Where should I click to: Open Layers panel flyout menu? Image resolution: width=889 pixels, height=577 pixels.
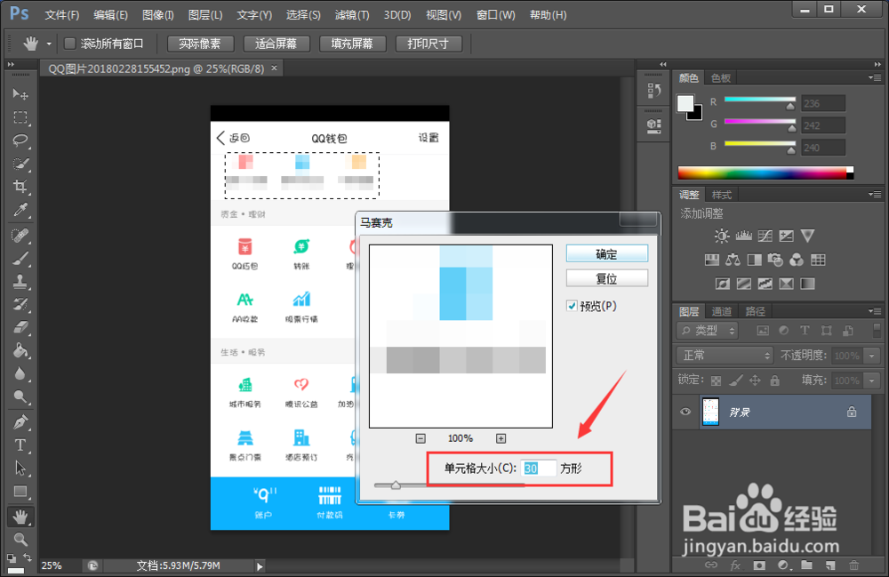coord(875,310)
